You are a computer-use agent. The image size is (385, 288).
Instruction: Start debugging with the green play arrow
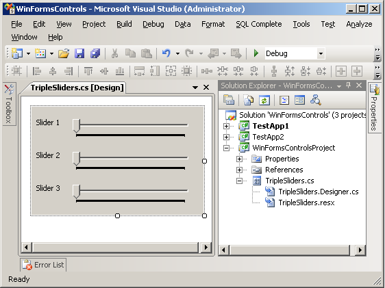click(256, 53)
